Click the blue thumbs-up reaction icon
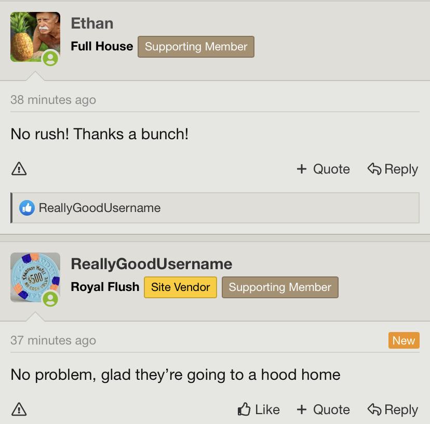The width and height of the screenshot is (430, 424). point(26,208)
